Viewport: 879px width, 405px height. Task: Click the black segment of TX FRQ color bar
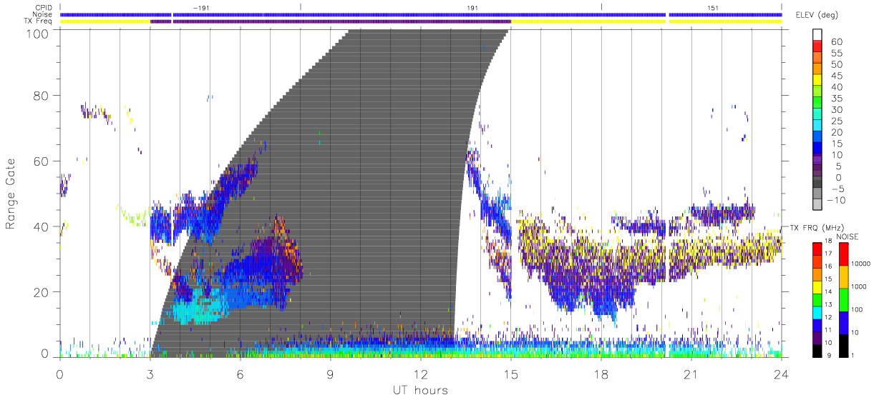click(x=817, y=349)
